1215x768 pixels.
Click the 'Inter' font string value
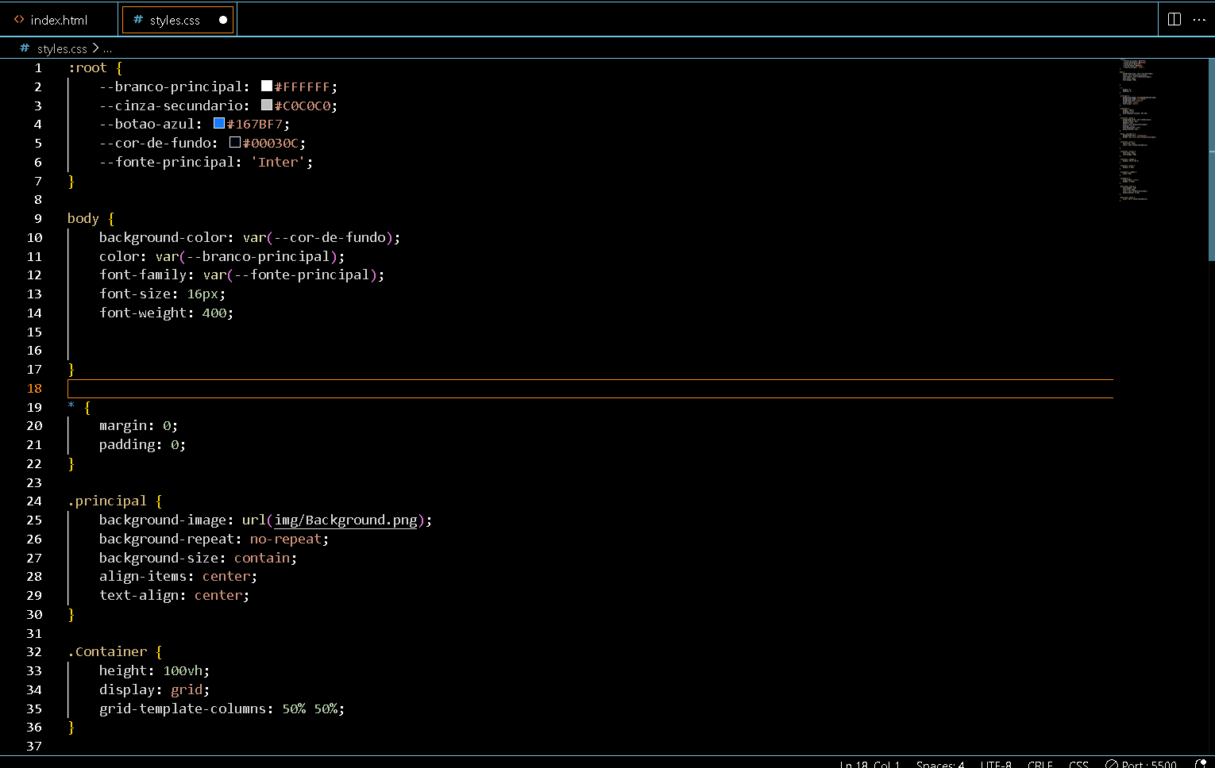278,162
